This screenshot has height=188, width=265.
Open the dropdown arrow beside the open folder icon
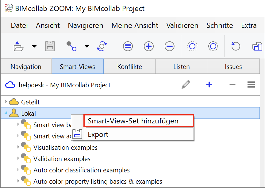point(34,47)
